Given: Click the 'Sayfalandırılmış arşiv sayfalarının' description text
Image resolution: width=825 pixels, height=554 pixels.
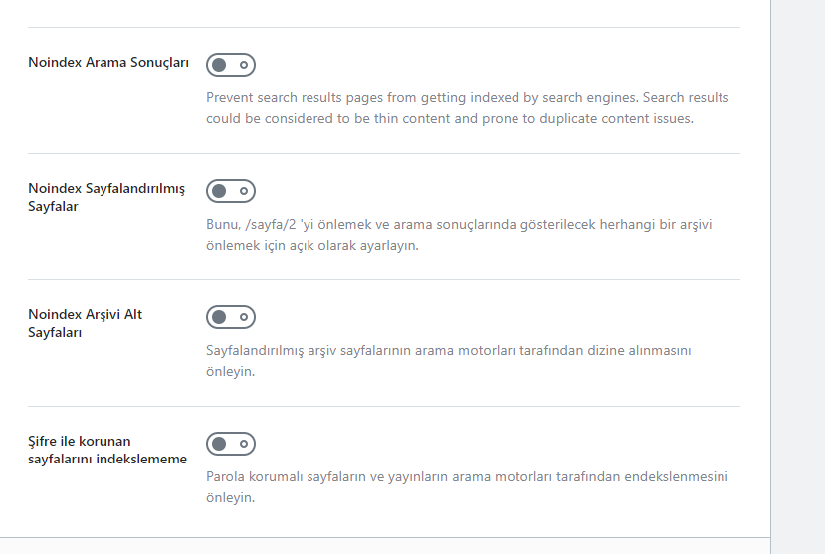Looking at the screenshot, I should (x=448, y=361).
